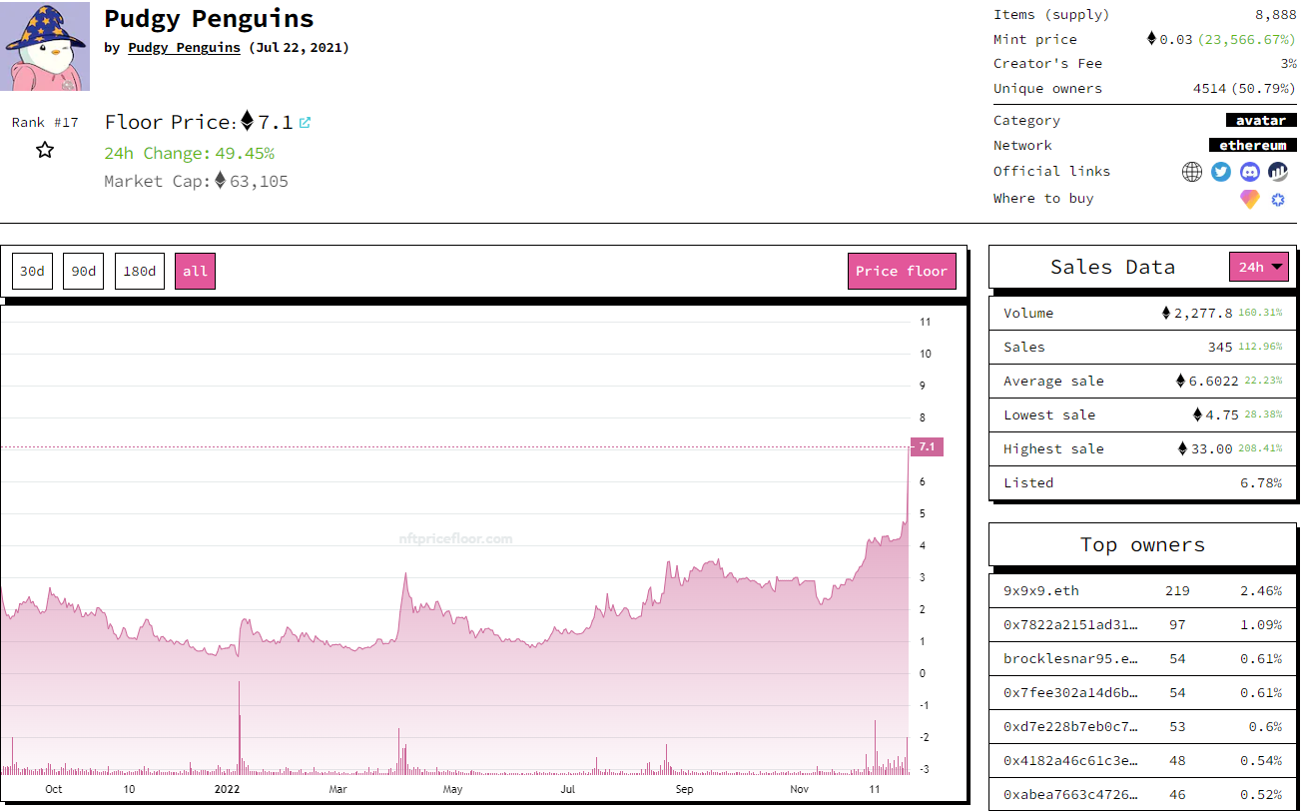Open the Discord official link

coord(1250,172)
